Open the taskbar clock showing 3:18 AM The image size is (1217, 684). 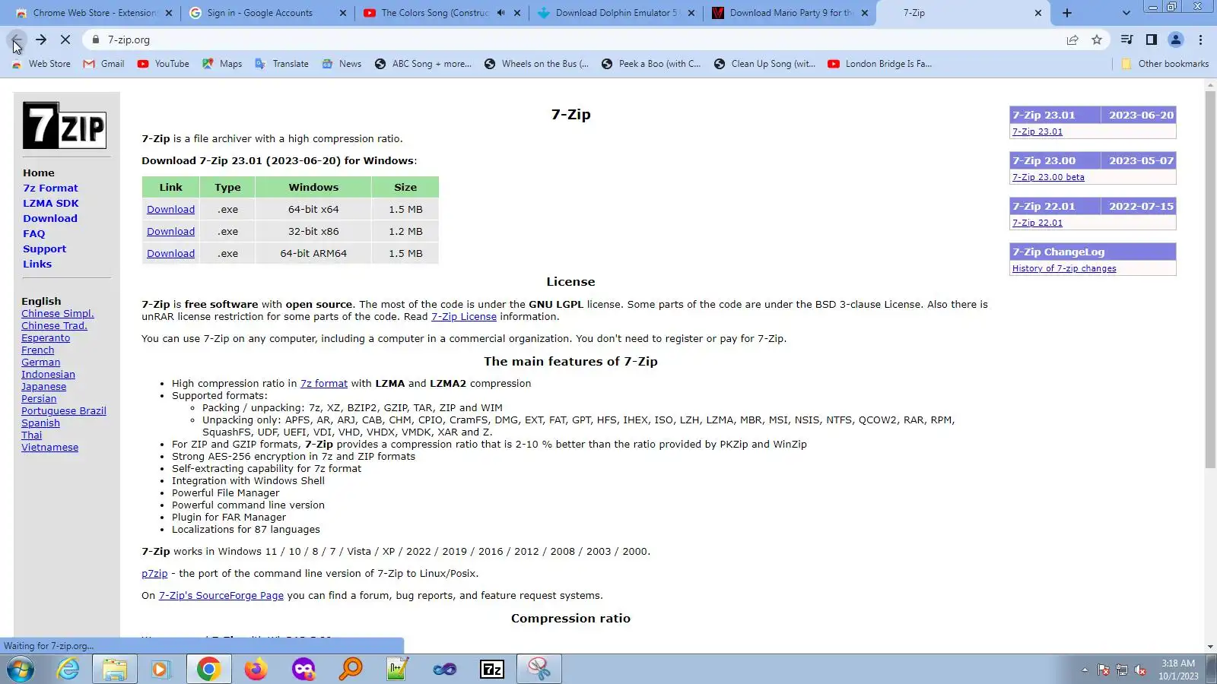[1178, 670]
